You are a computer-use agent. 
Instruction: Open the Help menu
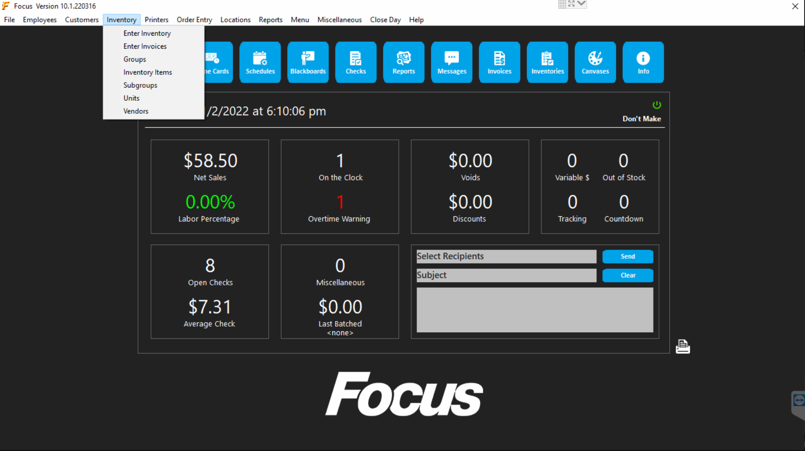tap(416, 19)
